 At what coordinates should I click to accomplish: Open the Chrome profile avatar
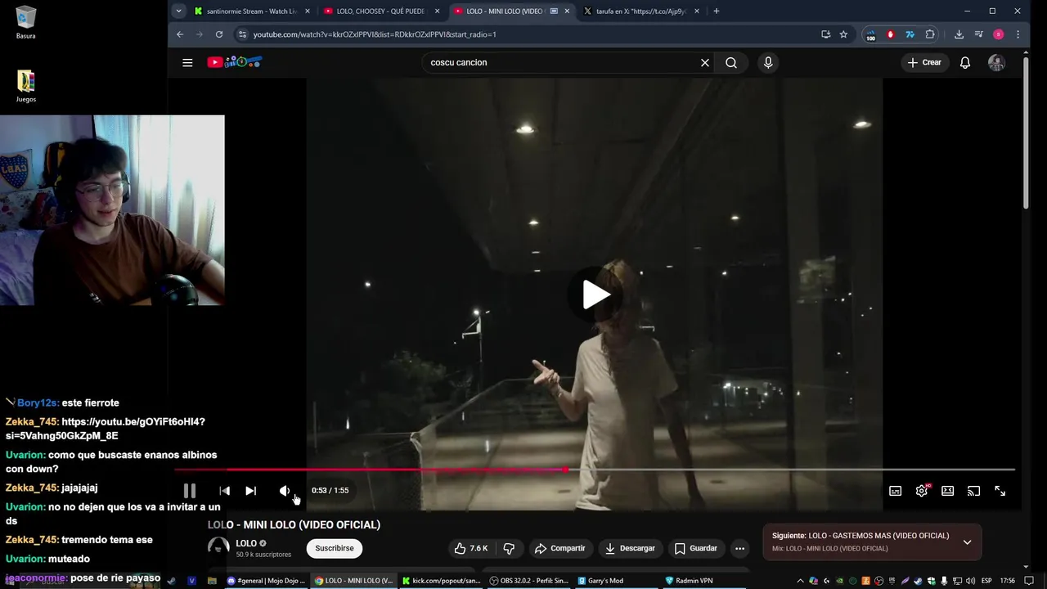pos(998,34)
